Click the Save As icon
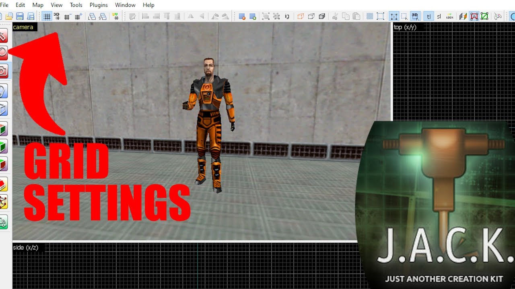This screenshot has height=289, width=515. (31, 16)
